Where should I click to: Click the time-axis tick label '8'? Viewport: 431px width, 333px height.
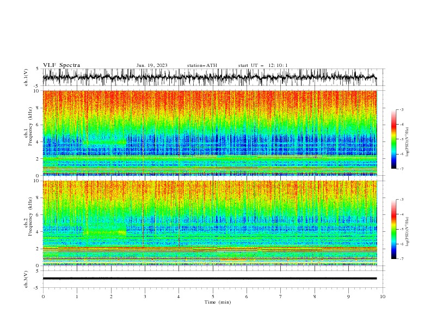(315, 297)
